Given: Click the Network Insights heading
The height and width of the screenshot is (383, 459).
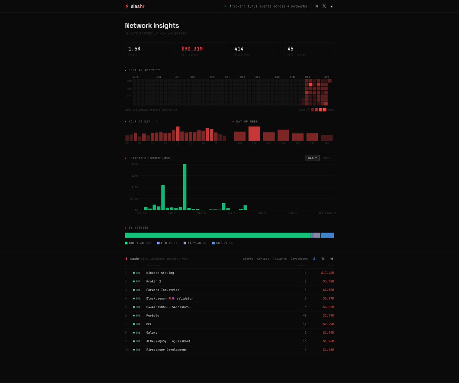Looking at the screenshot, I should [152, 26].
